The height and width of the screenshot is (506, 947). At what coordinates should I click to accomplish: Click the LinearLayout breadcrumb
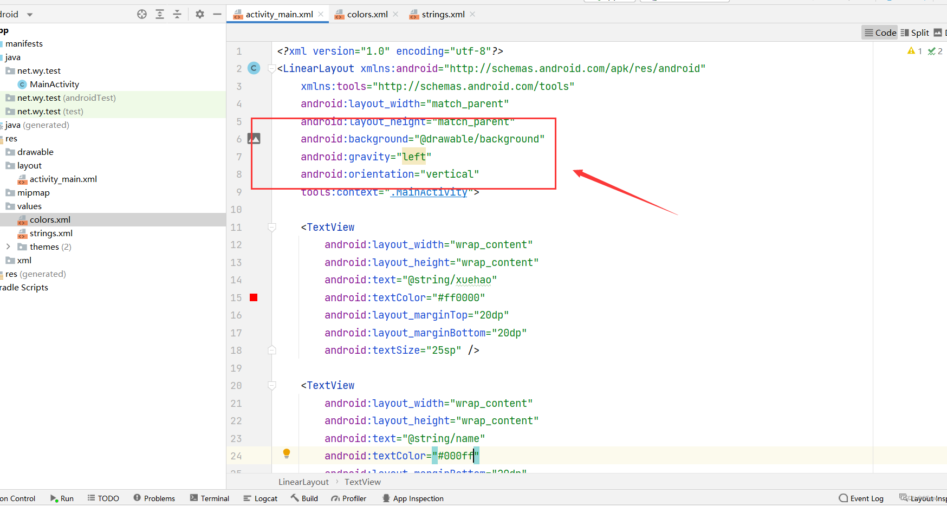[x=303, y=482]
